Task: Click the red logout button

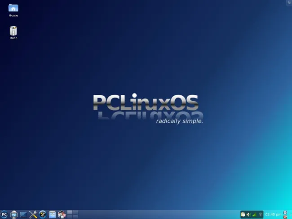Action: (285, 217)
